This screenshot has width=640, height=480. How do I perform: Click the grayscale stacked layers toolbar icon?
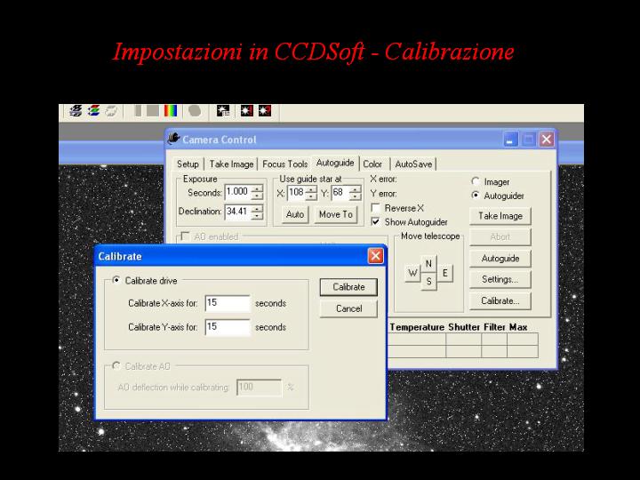click(76, 111)
